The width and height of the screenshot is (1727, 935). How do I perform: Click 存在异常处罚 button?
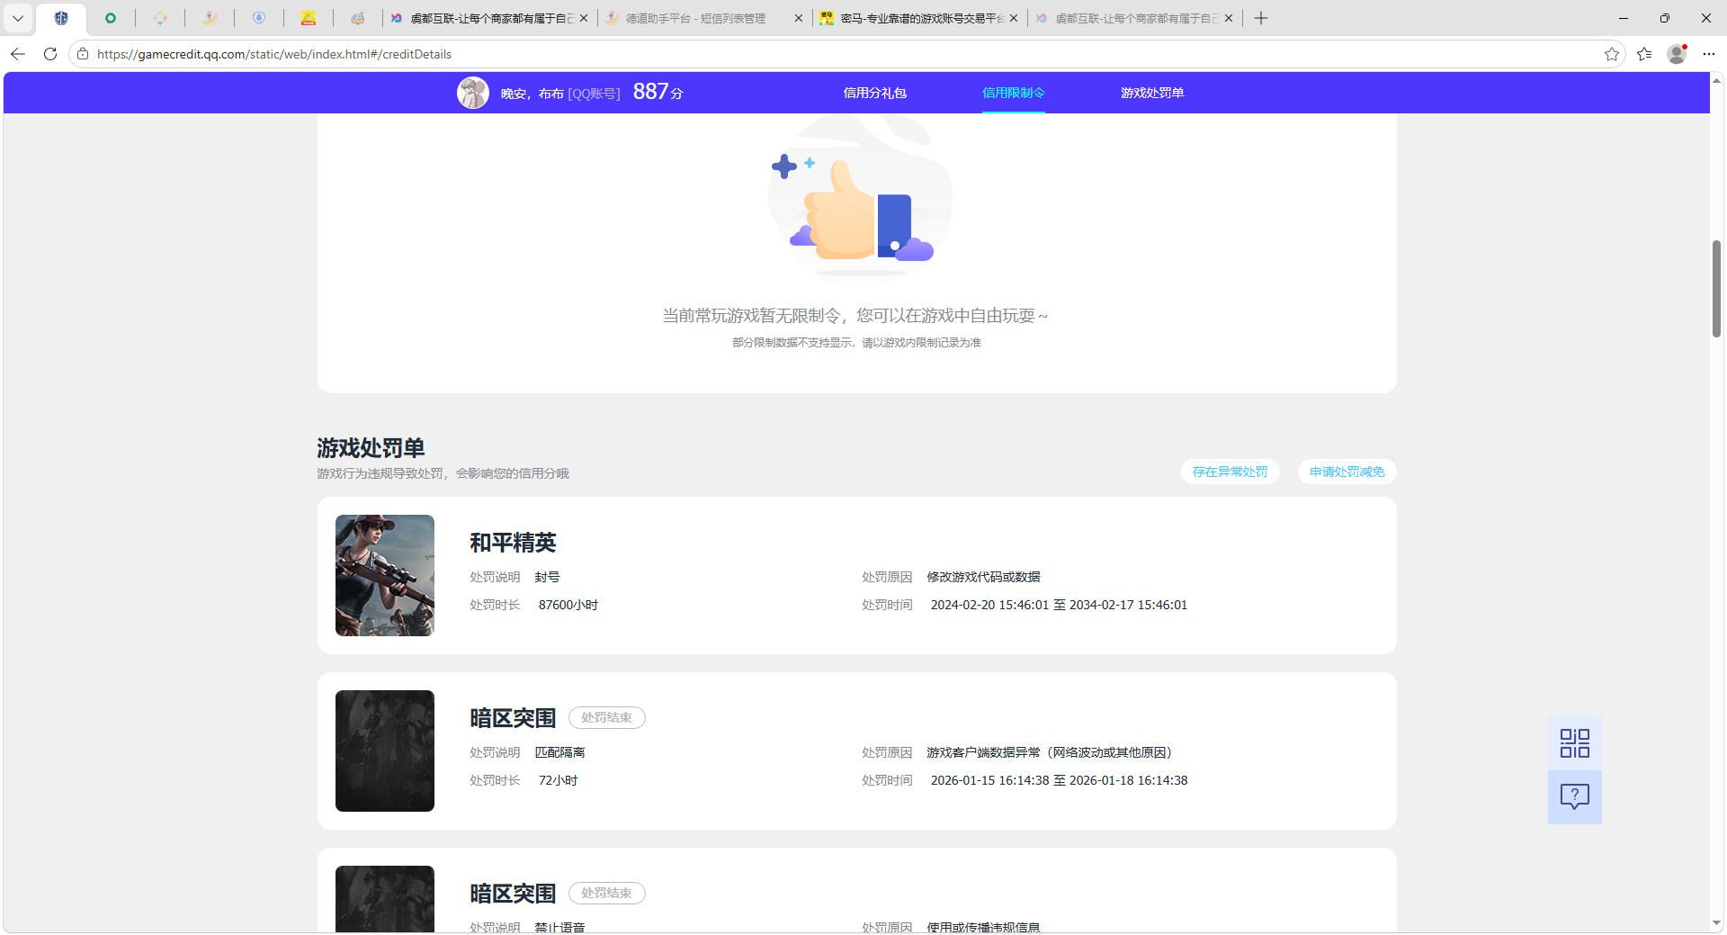(x=1230, y=472)
